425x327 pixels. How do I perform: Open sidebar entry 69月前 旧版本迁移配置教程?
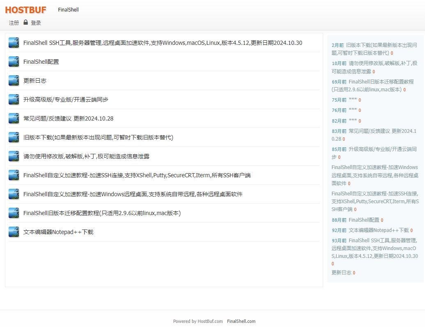(373, 86)
